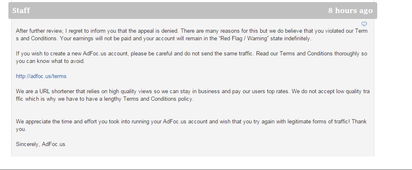Click "After further review" opening words
This screenshot has width=412, height=170.
tap(38, 31)
